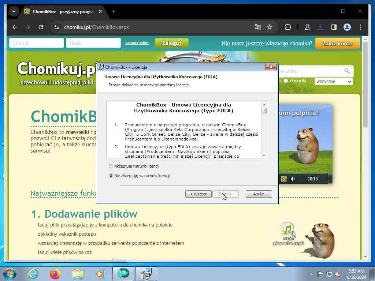Open Firefox from taskbar
Image resolution: width=375 pixels, height=281 pixels.
(x=55, y=274)
